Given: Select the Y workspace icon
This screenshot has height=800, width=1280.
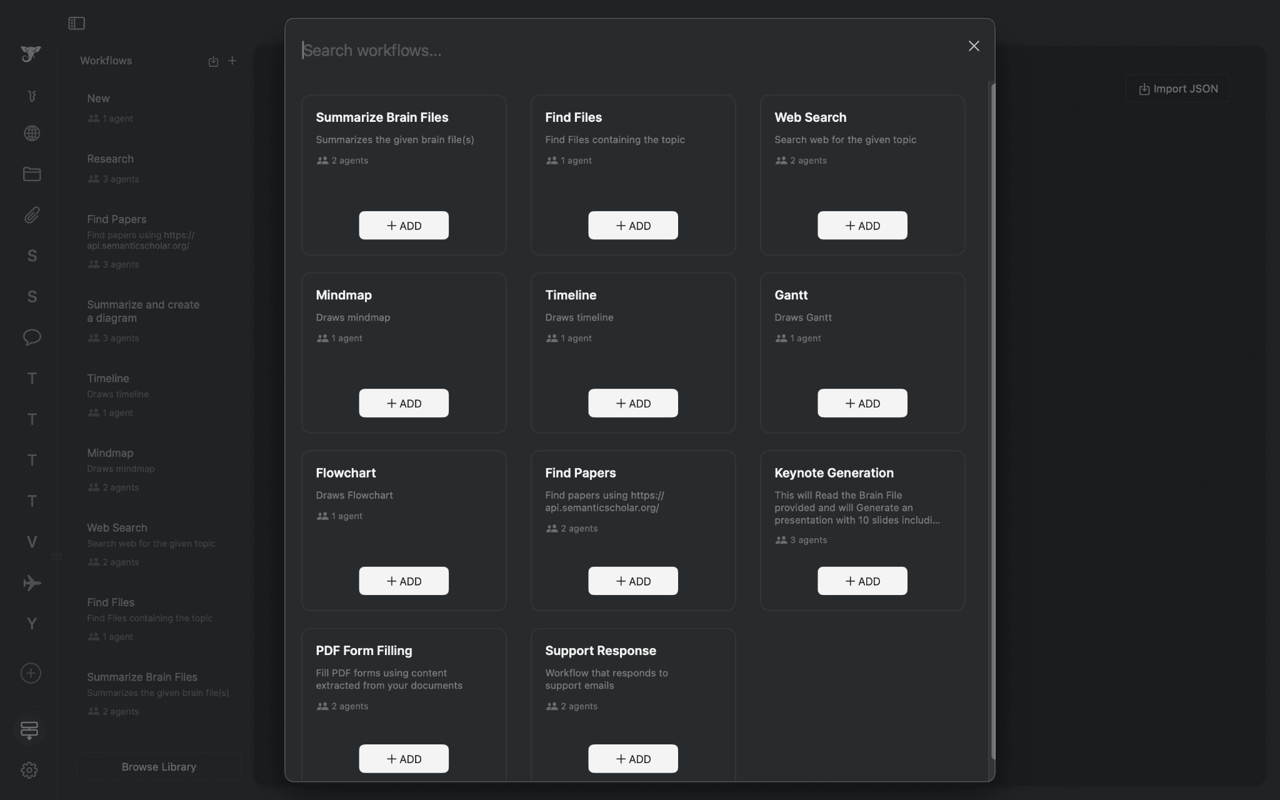Looking at the screenshot, I should pyautogui.click(x=32, y=624).
